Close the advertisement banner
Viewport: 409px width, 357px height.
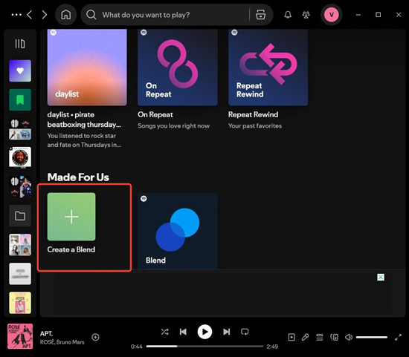click(x=381, y=278)
